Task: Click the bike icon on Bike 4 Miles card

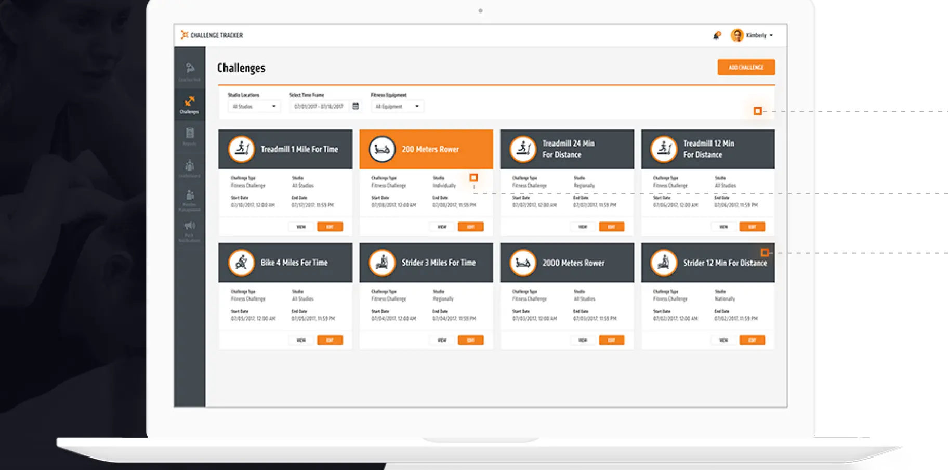Action: point(240,263)
